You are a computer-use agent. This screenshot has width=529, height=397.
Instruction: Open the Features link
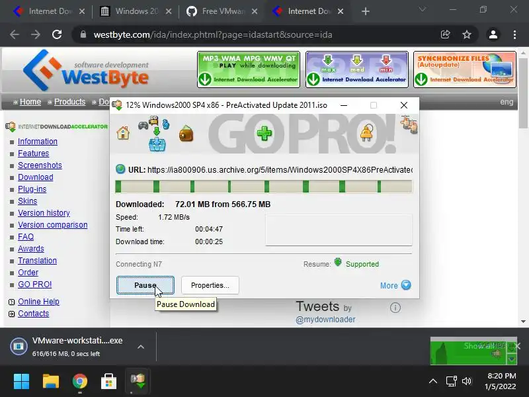[x=34, y=154]
